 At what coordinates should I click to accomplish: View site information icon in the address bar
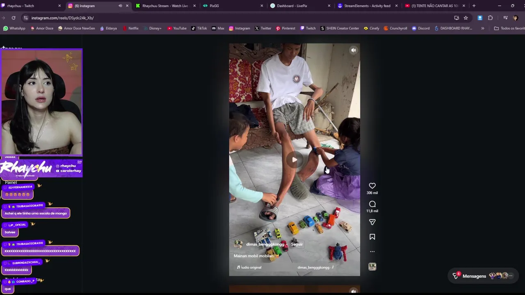pos(25,18)
